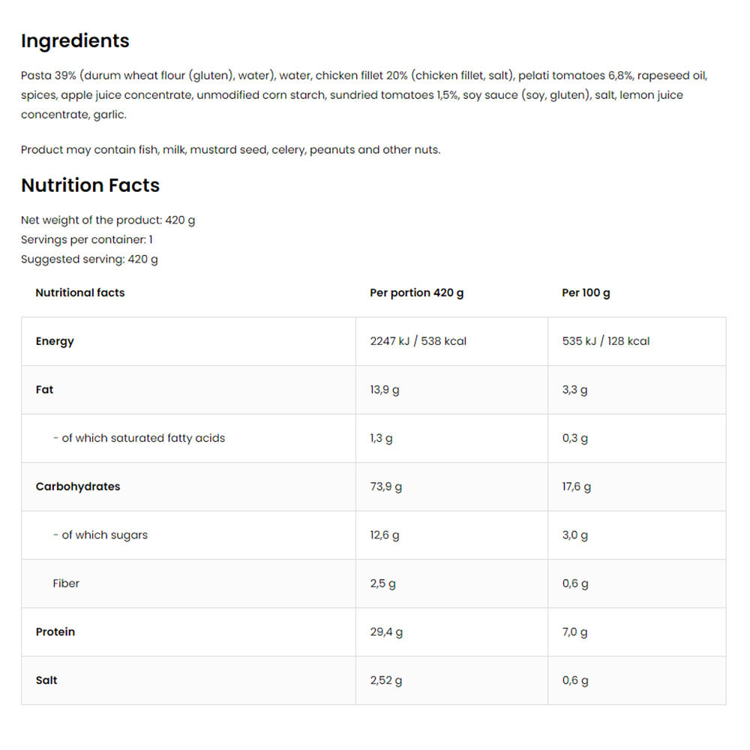Click the 'Nutritional facts' column header
750x750 pixels.
tap(80, 292)
